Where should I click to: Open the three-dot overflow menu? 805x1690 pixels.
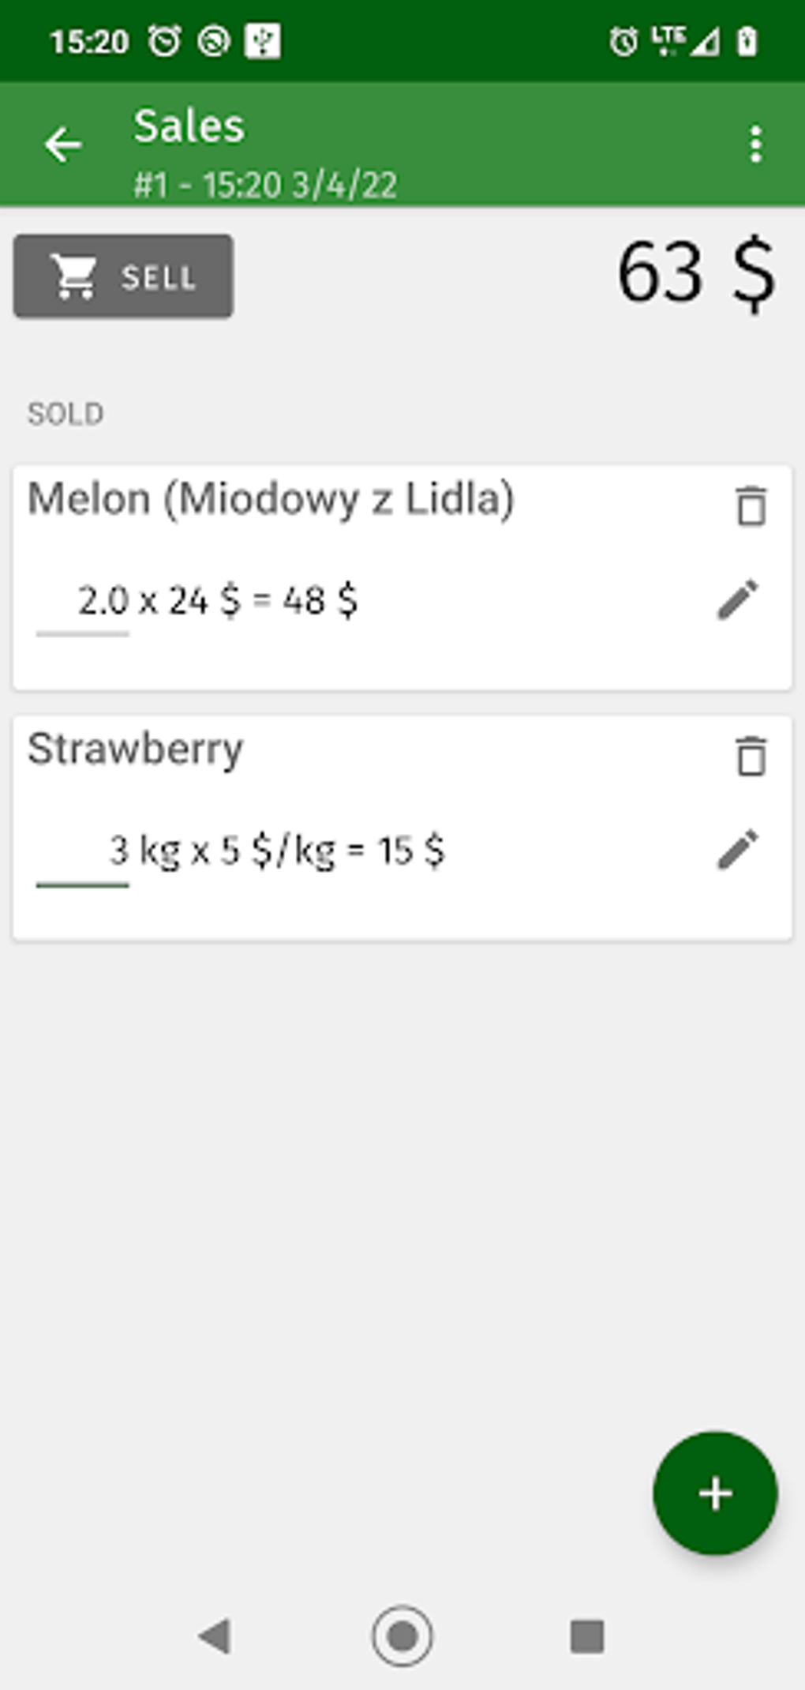pos(755,145)
